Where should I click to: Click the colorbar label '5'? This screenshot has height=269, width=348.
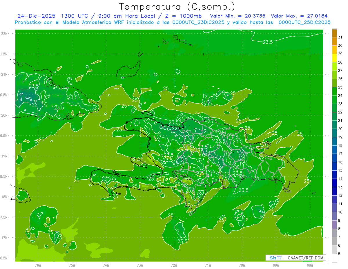click(340, 254)
